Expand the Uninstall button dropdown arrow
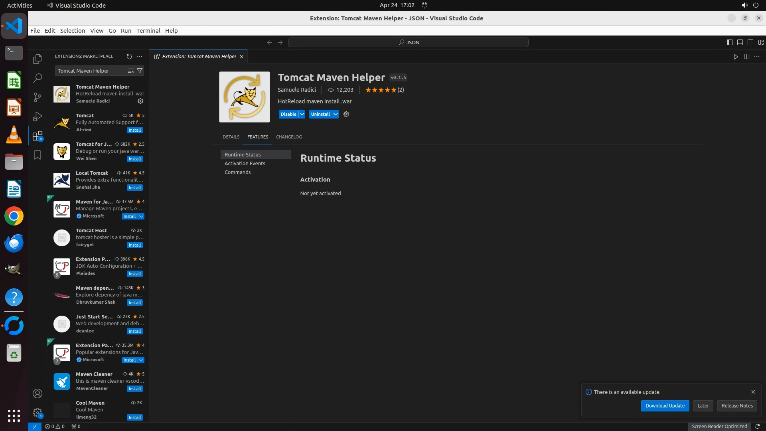 tap(336, 114)
